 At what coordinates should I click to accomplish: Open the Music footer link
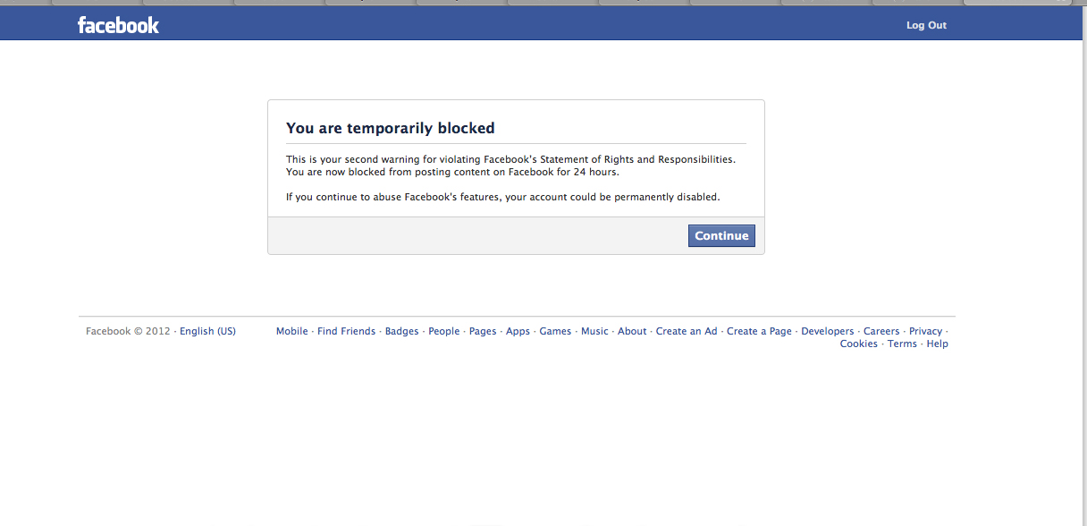coord(594,331)
